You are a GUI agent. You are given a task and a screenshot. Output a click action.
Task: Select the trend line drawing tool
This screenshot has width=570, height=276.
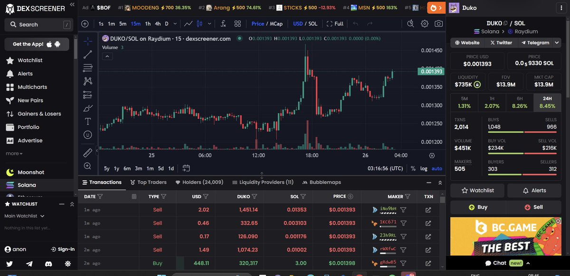(x=87, y=55)
